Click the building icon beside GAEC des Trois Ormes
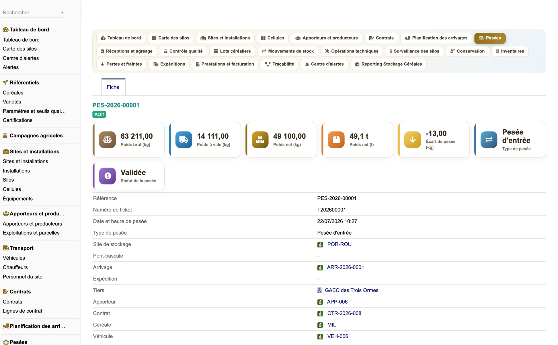The width and height of the screenshot is (558, 345). pos(319,290)
